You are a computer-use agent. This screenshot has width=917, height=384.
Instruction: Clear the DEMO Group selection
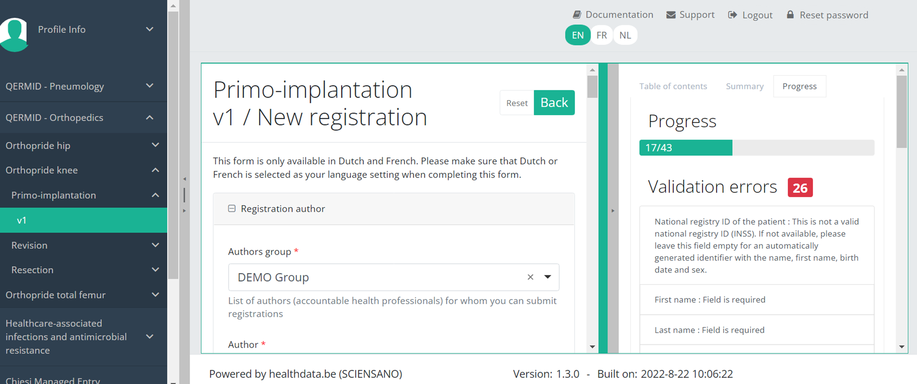coord(530,277)
